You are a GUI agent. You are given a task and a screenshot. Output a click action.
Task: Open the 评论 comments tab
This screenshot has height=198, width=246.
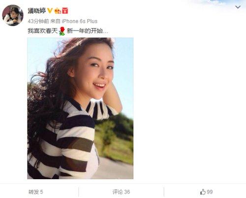pos(121,192)
